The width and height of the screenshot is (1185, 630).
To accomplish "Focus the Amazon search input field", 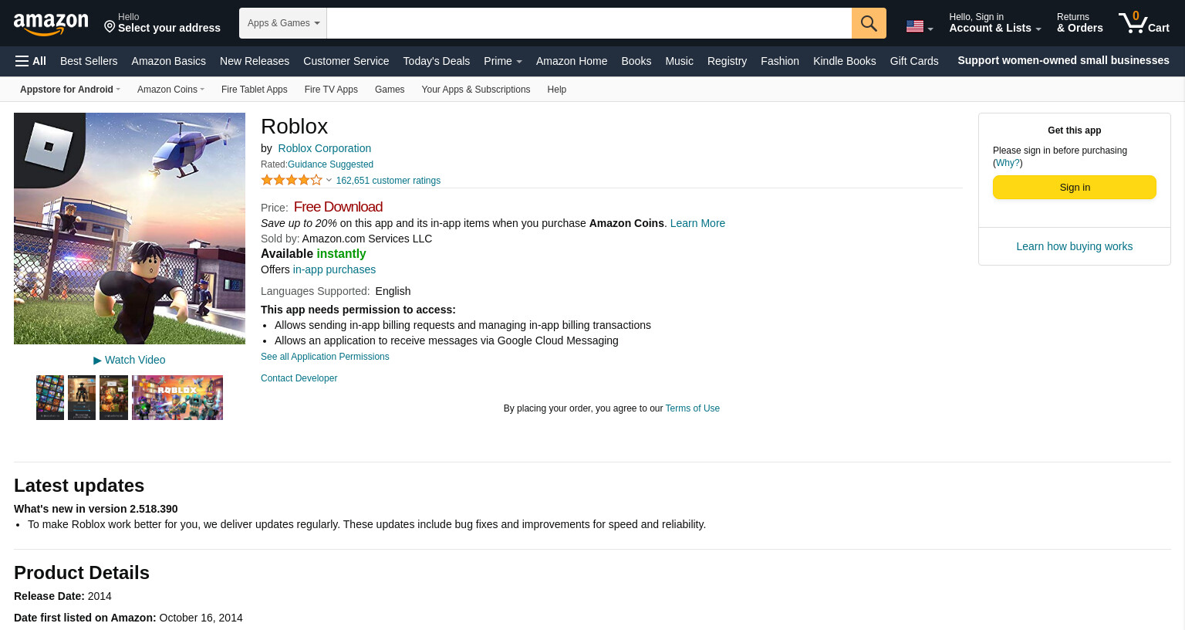I will [589, 23].
